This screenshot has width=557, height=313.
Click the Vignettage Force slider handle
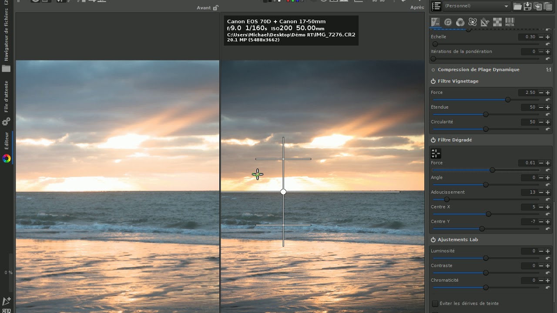(x=508, y=100)
